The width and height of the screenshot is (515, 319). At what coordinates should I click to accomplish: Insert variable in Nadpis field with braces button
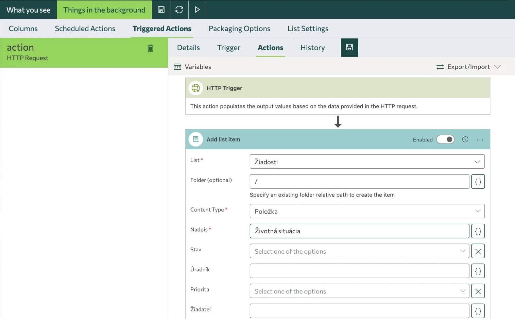click(478, 231)
